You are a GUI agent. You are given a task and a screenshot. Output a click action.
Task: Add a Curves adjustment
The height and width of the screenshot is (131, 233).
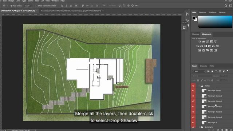[208, 42]
